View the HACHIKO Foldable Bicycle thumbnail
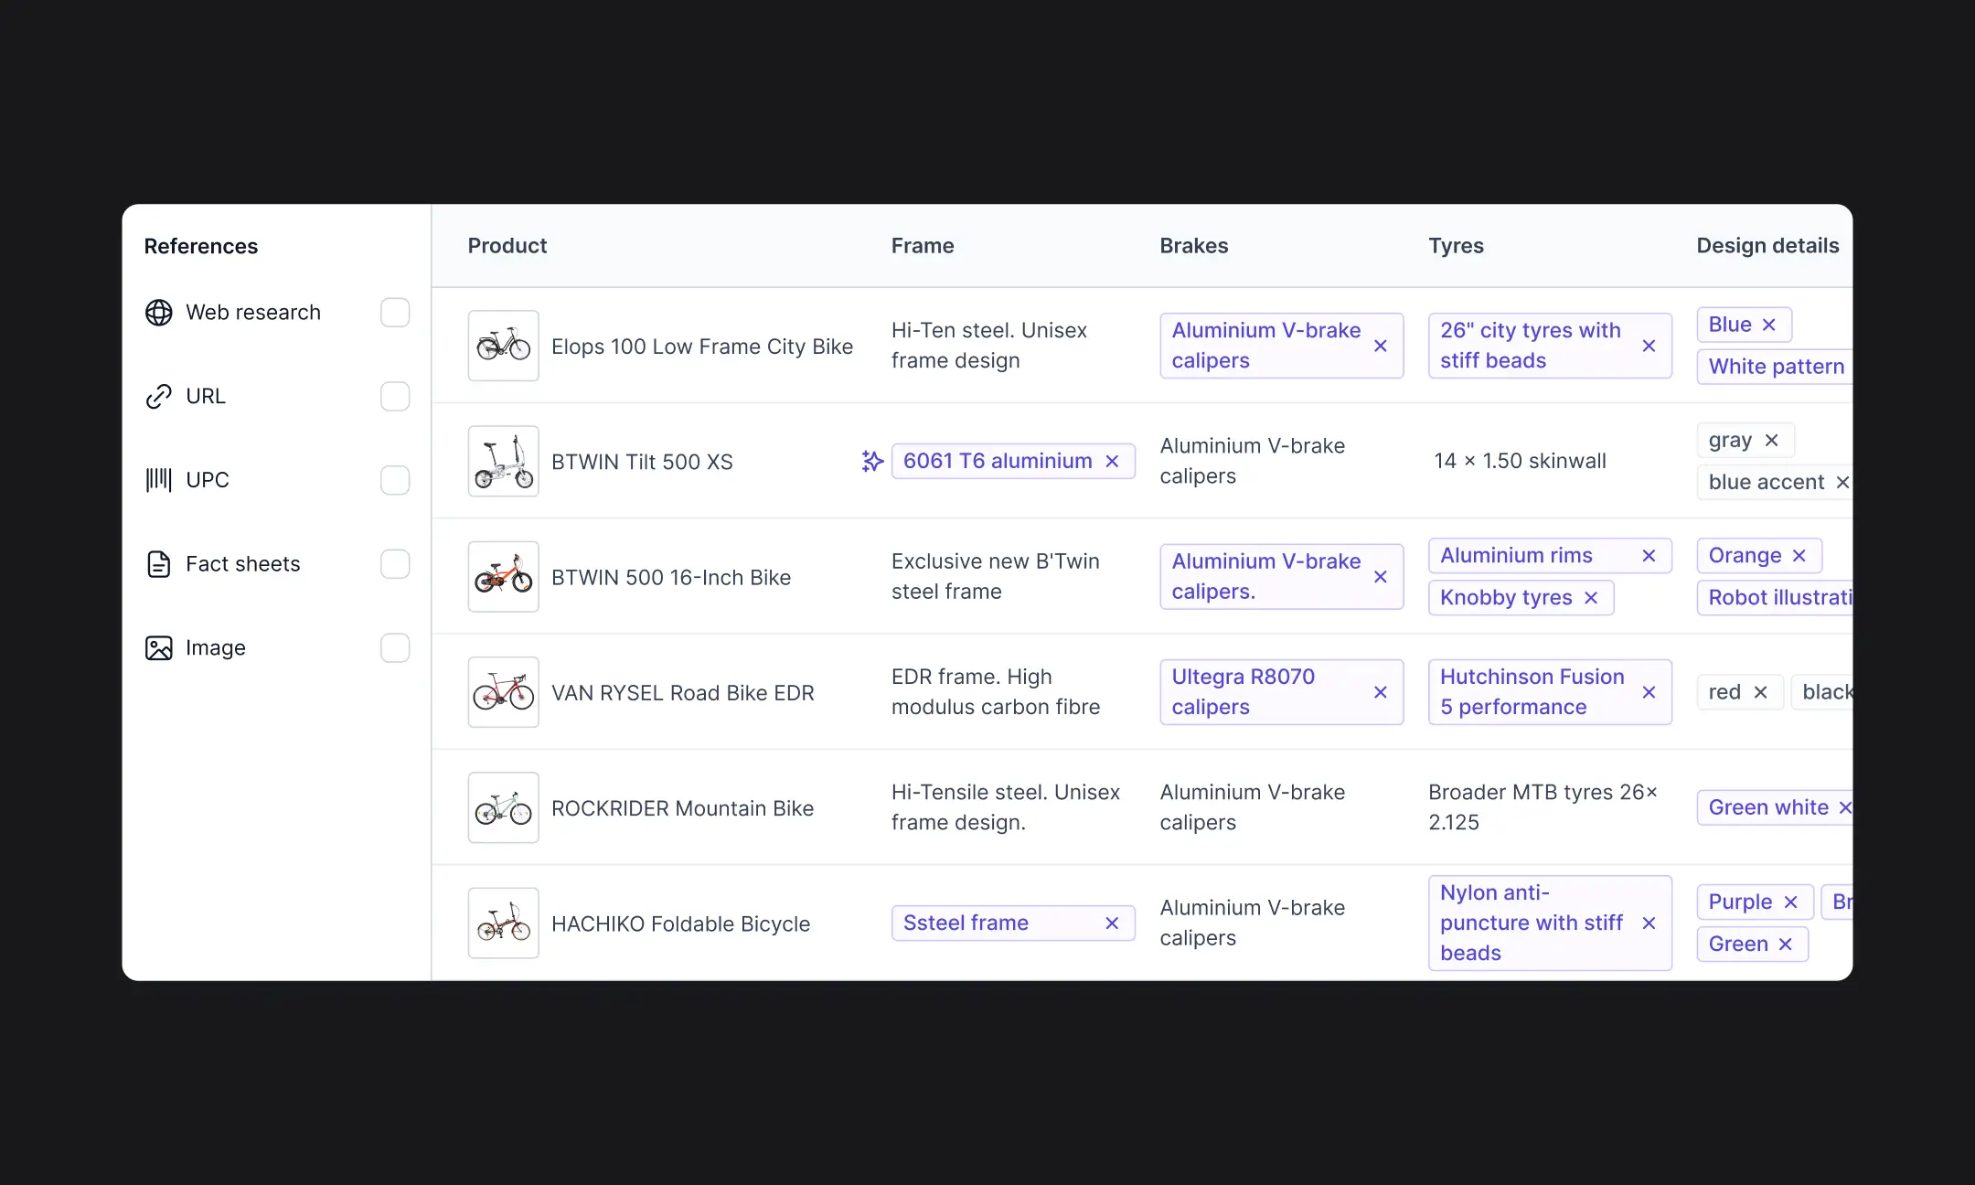The height and width of the screenshot is (1185, 1975). click(504, 923)
